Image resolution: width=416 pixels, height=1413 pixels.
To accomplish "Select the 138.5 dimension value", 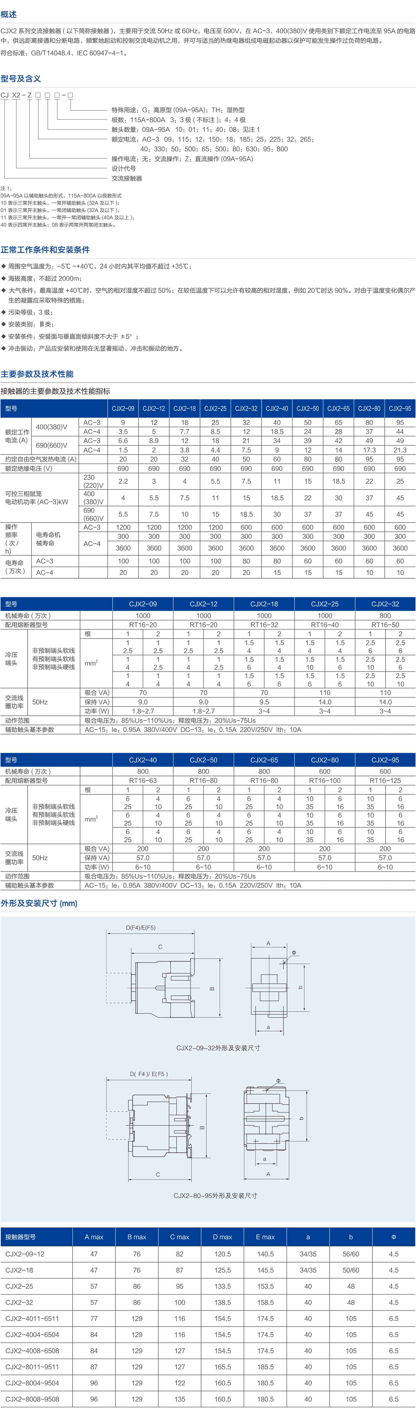I will coord(222,1302).
